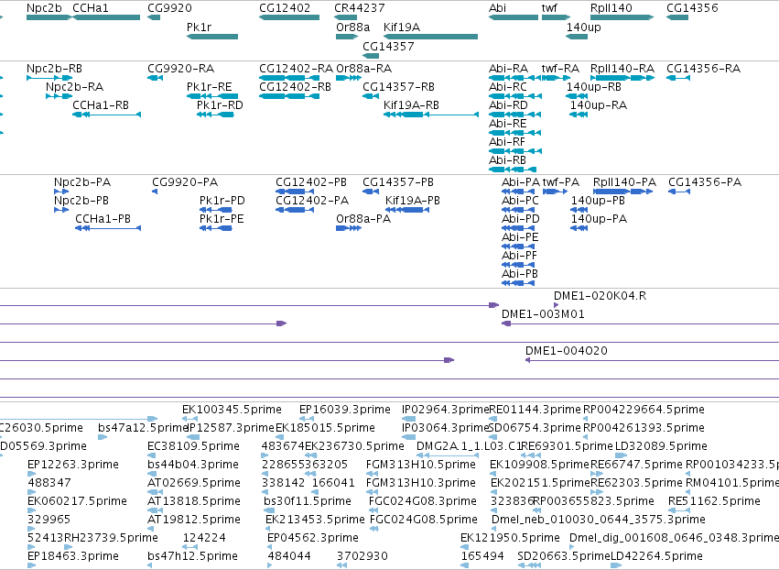Select the RpII140 gene bar
779x570 pixels.
coord(622,17)
